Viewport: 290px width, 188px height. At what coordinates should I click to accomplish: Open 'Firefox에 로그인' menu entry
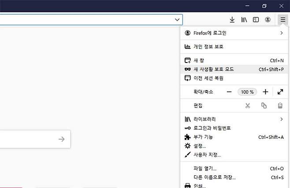(x=234, y=33)
